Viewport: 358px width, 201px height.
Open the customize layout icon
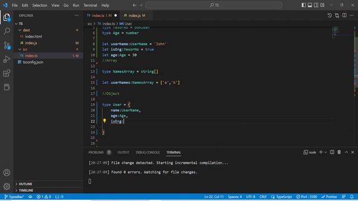(322, 5)
